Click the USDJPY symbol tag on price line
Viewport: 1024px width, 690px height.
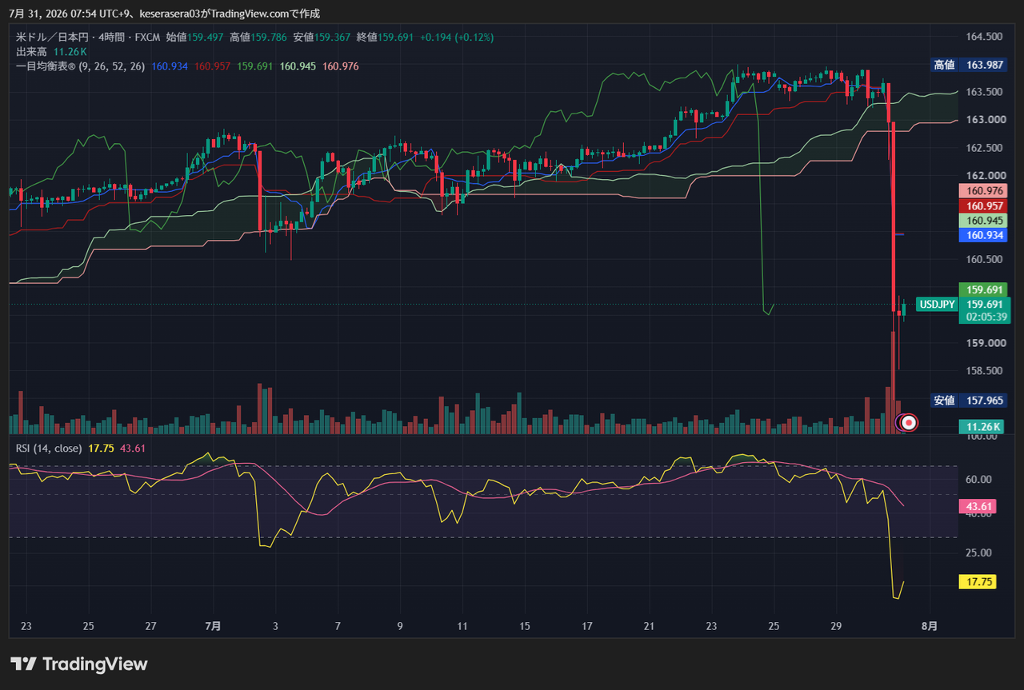click(937, 305)
